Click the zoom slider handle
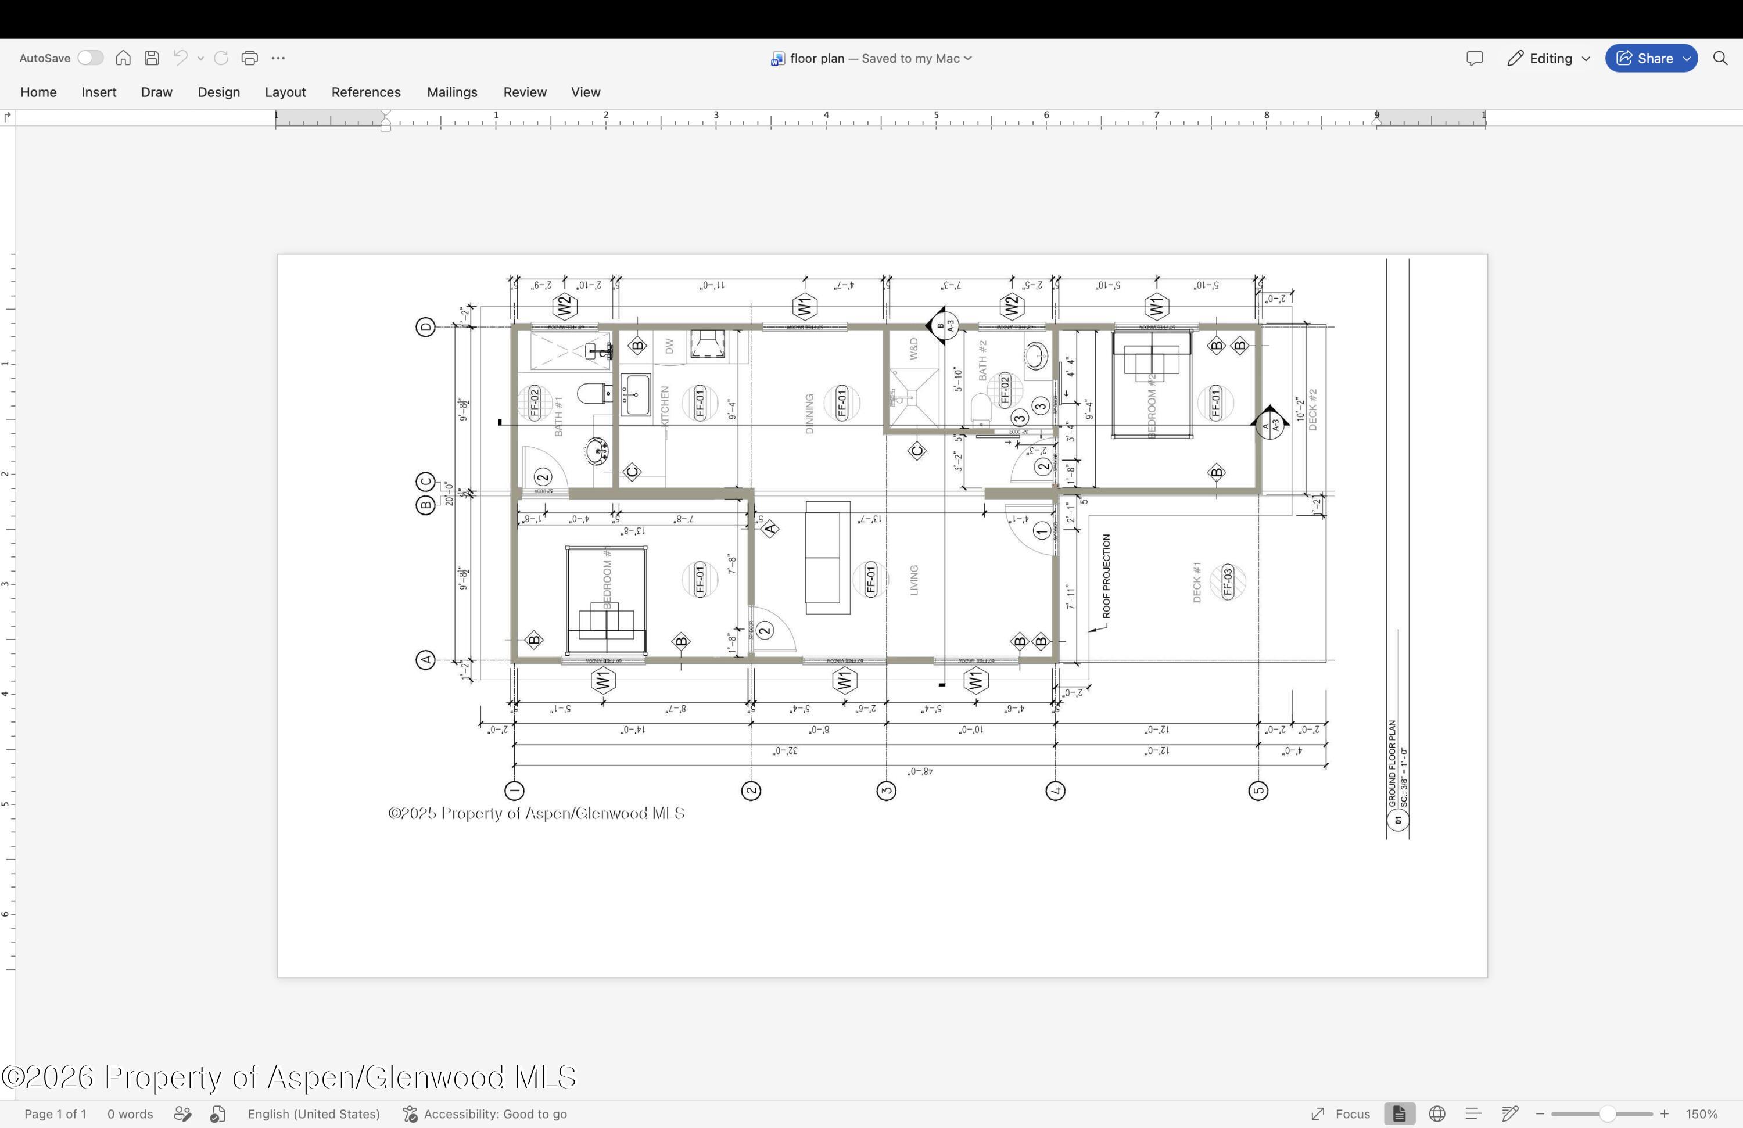Image resolution: width=1743 pixels, height=1128 pixels. tap(1608, 1113)
